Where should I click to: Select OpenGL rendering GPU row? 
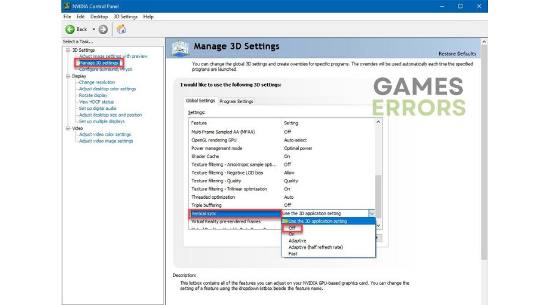tap(282, 140)
